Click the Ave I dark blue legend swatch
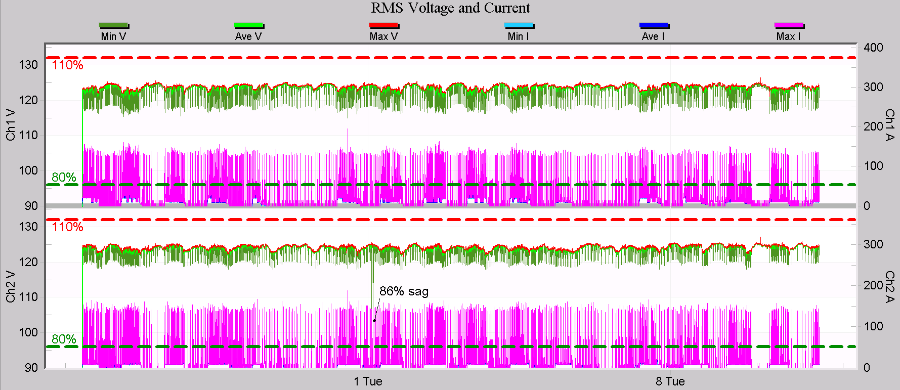Image resolution: width=900 pixels, height=390 pixels. point(654,25)
